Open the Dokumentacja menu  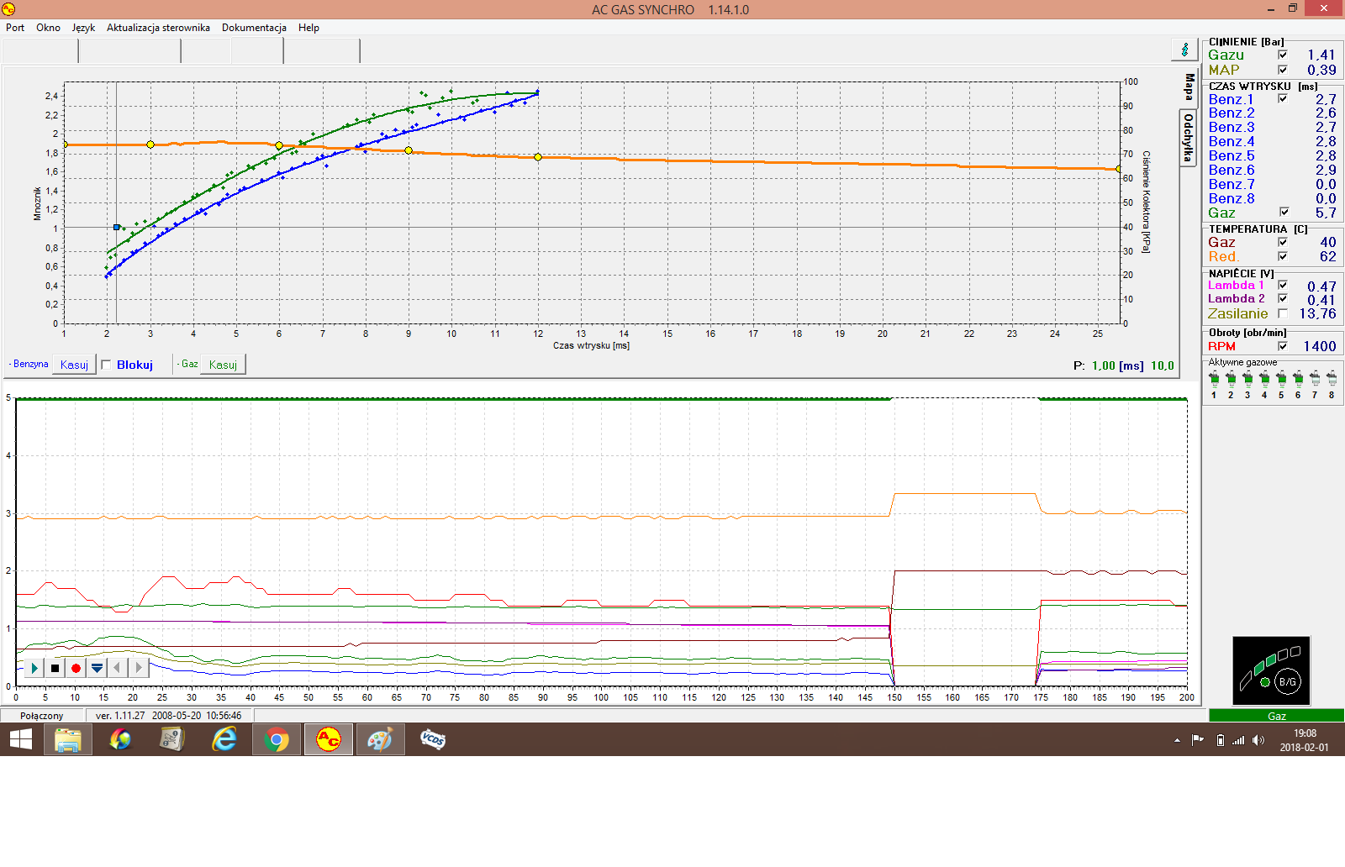point(254,28)
